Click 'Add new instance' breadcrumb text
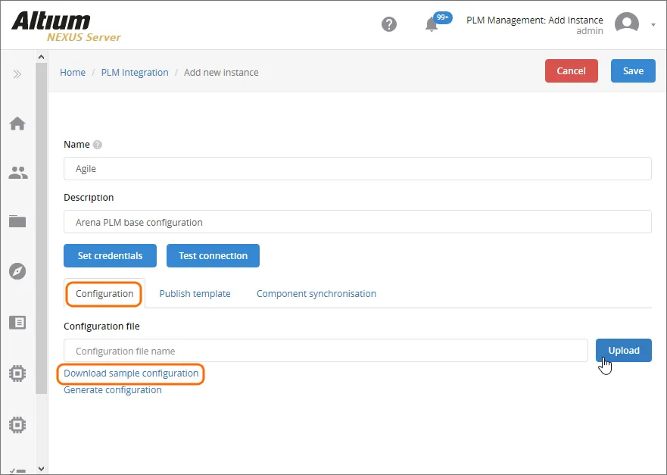 pyautogui.click(x=221, y=73)
